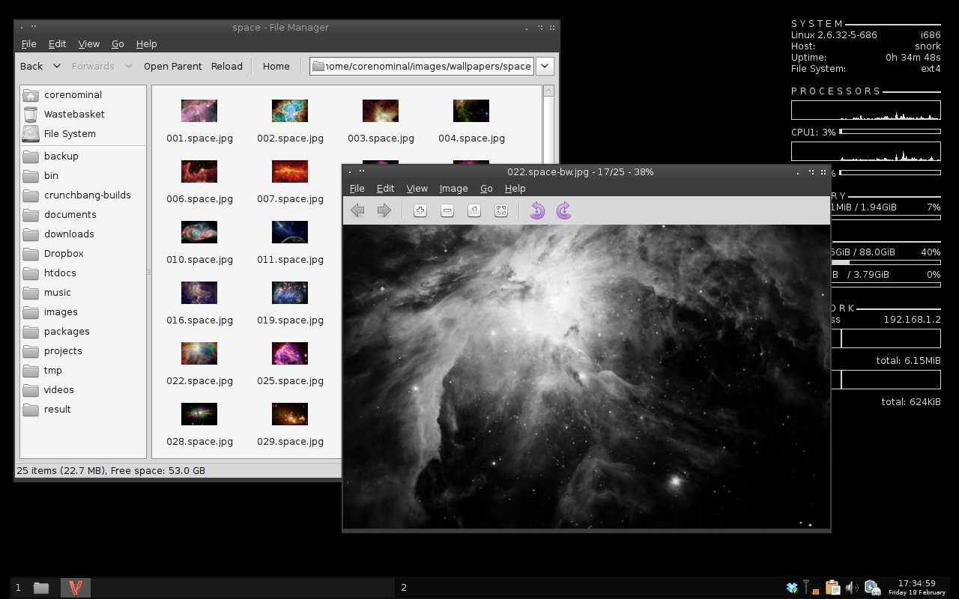Screen dimensions: 959x599
Task: Click the fit-to-window zoom icon
Action: coord(501,211)
